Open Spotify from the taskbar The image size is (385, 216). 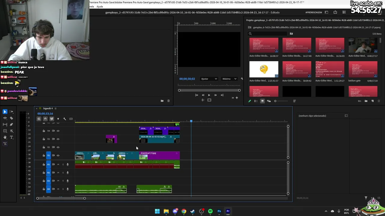210,211
